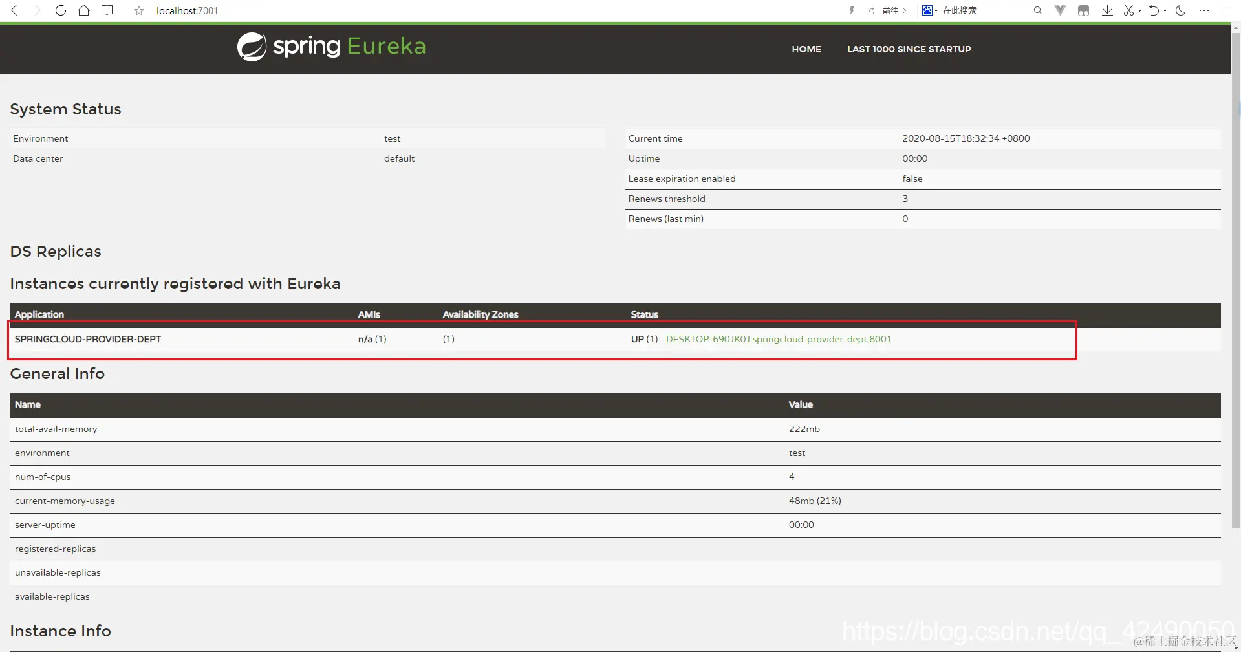
Task: Click the num-of-cpus row label
Action: pyautogui.click(x=43, y=477)
